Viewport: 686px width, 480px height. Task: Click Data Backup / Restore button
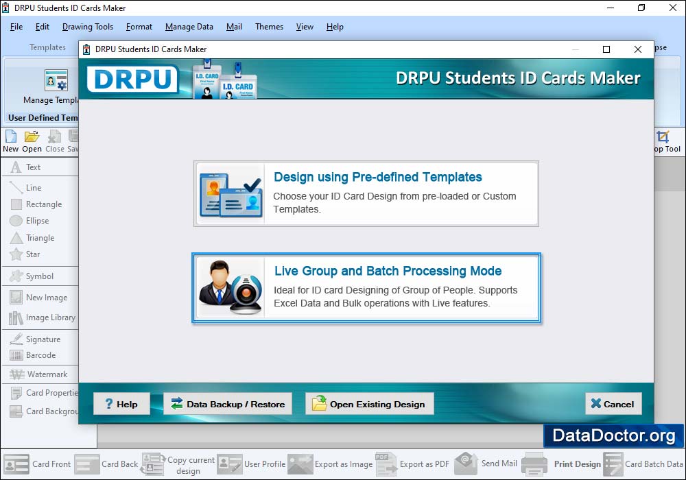(228, 404)
